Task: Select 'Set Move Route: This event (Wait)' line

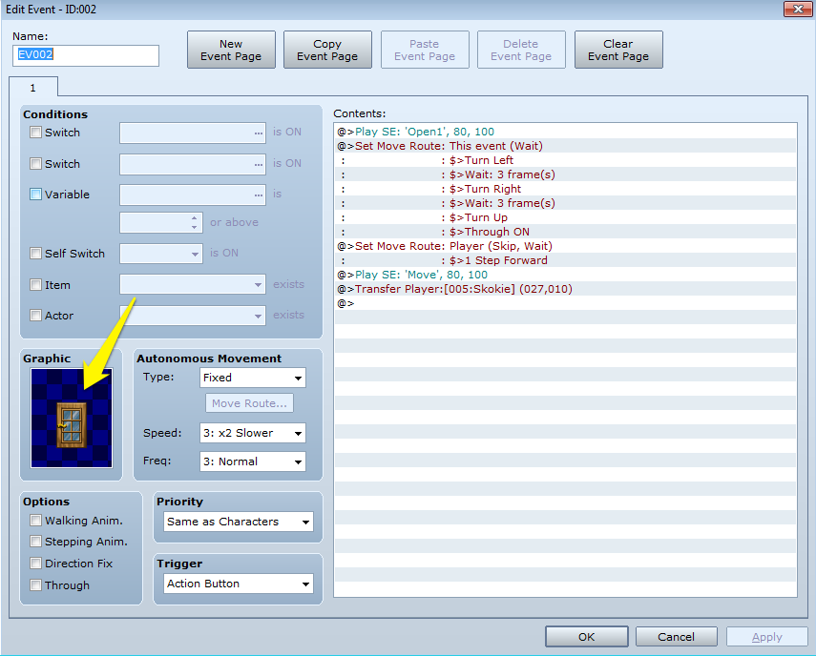Action: [x=566, y=146]
